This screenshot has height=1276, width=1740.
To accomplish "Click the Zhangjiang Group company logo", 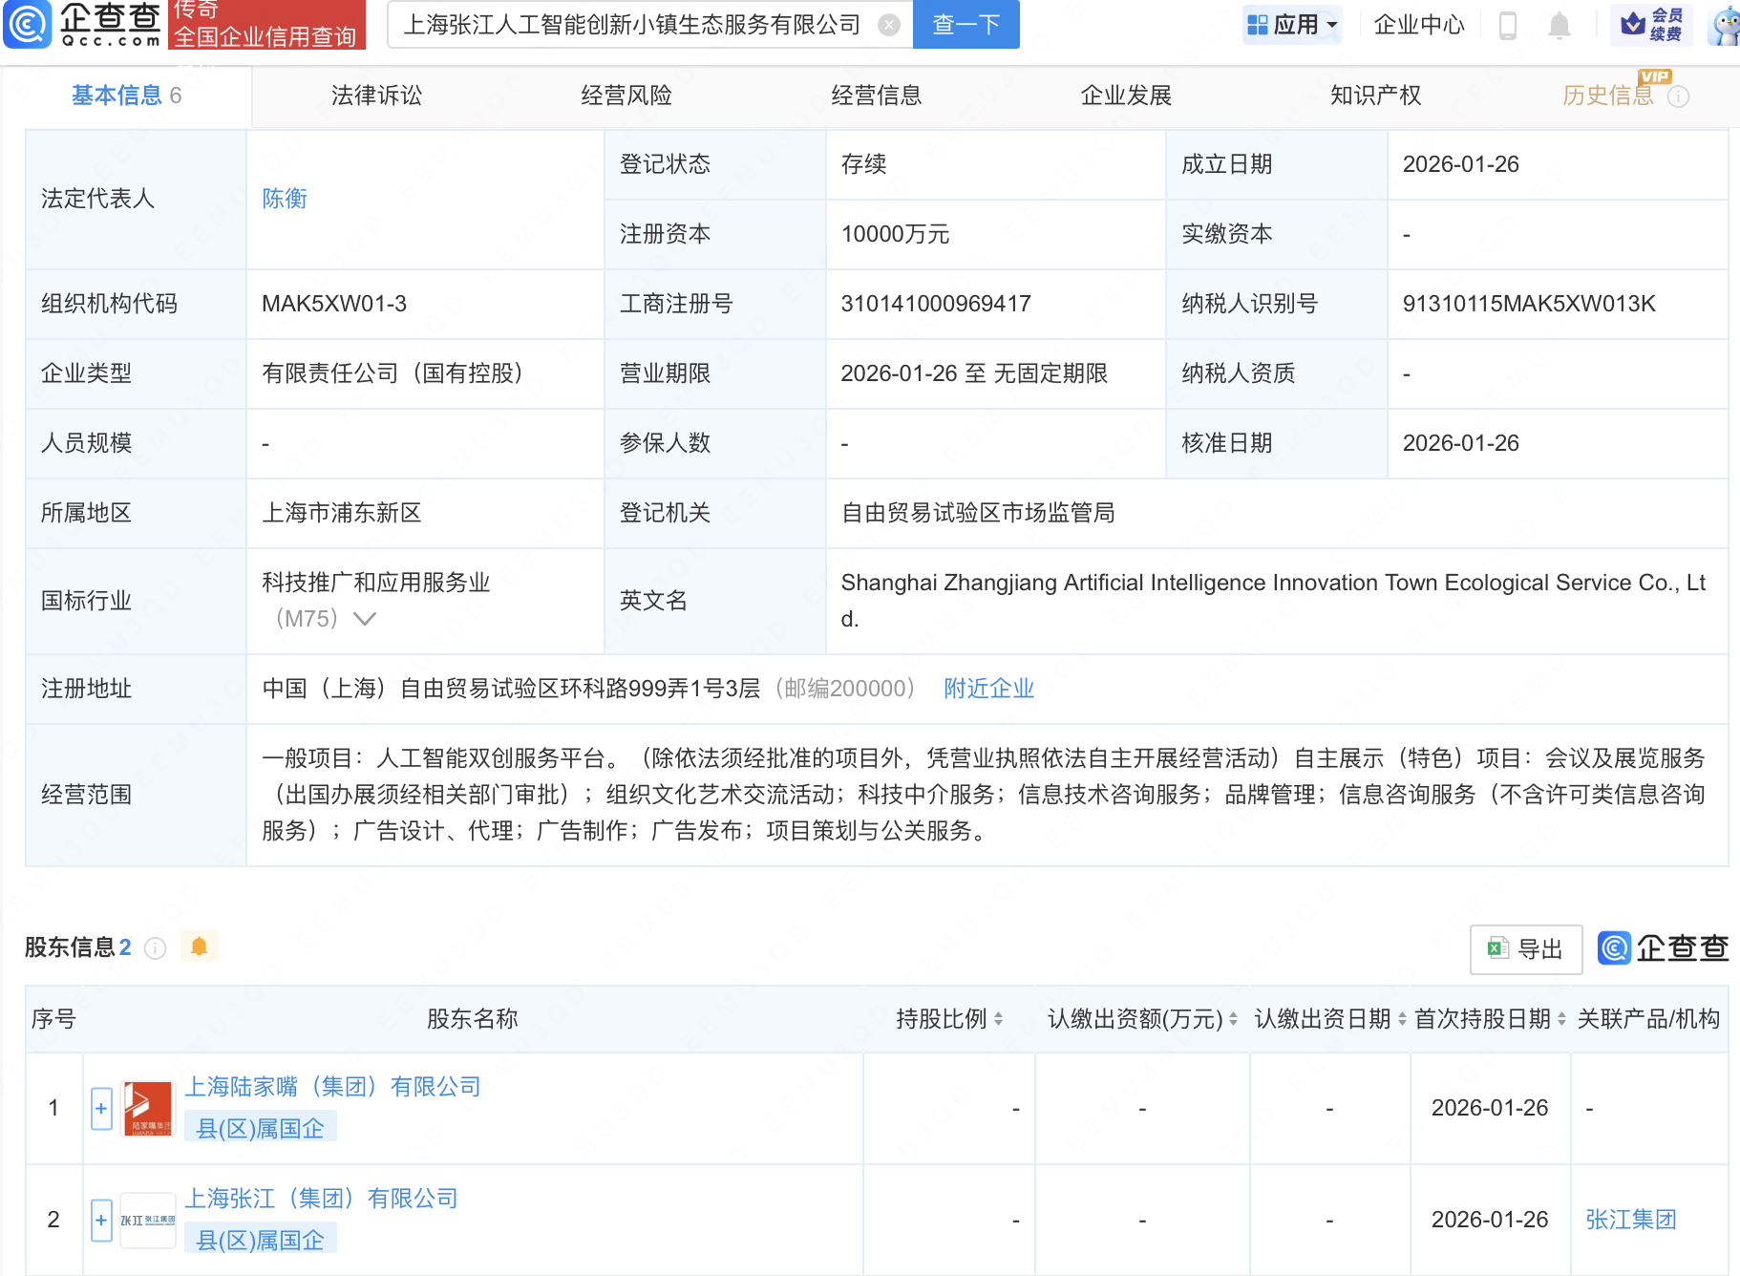I will 148,1220.
